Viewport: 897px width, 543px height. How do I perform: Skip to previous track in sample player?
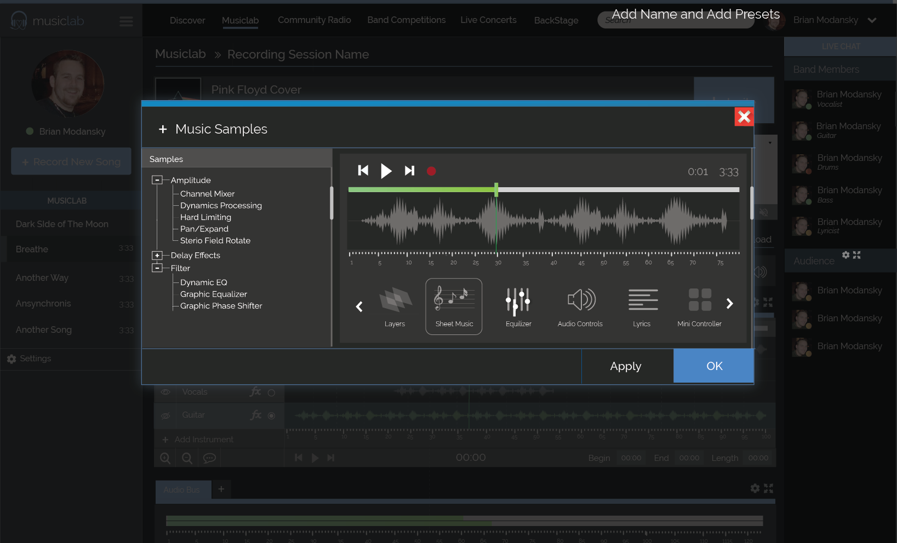click(x=363, y=171)
